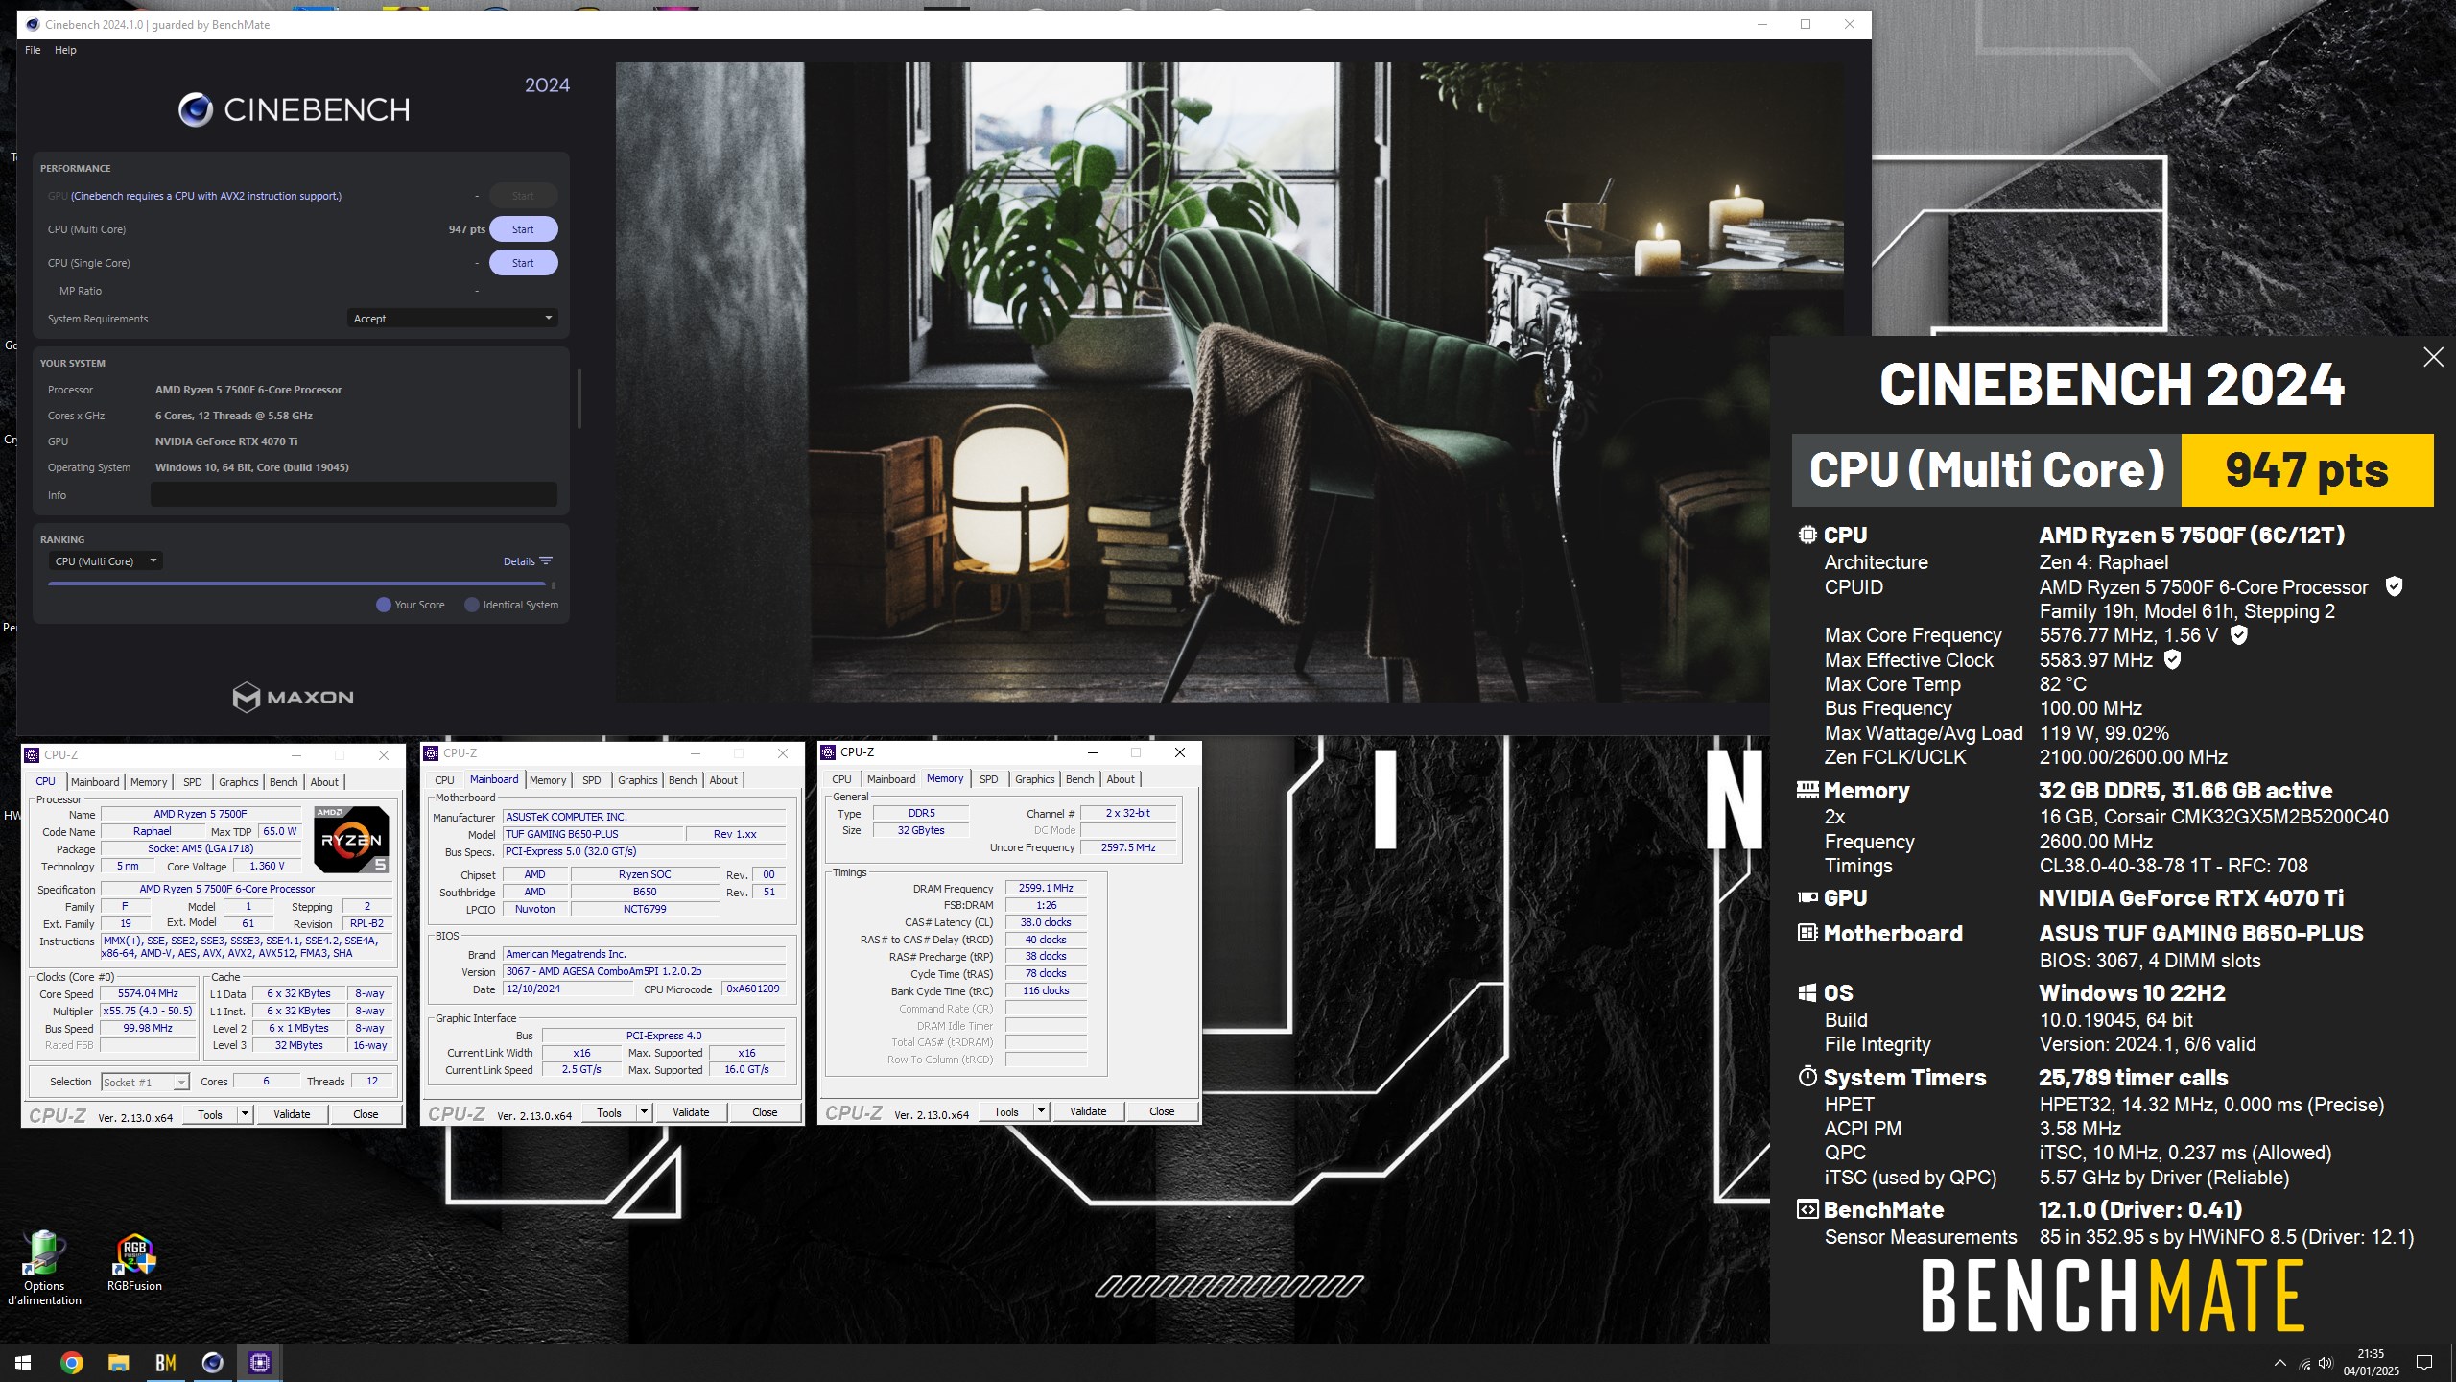Click the Identical System legend dot
The image size is (2456, 1382).
pyautogui.click(x=472, y=605)
